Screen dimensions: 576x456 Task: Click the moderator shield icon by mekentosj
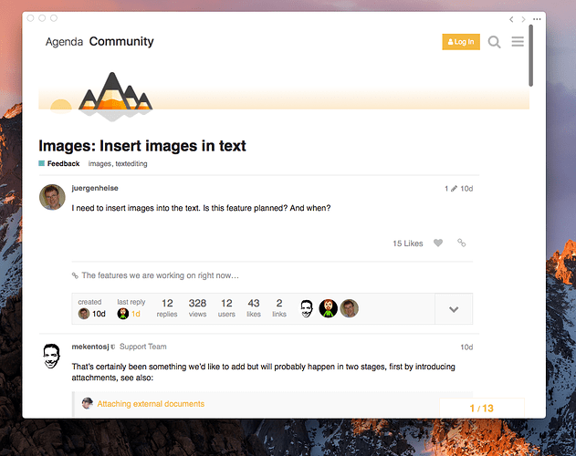click(113, 347)
